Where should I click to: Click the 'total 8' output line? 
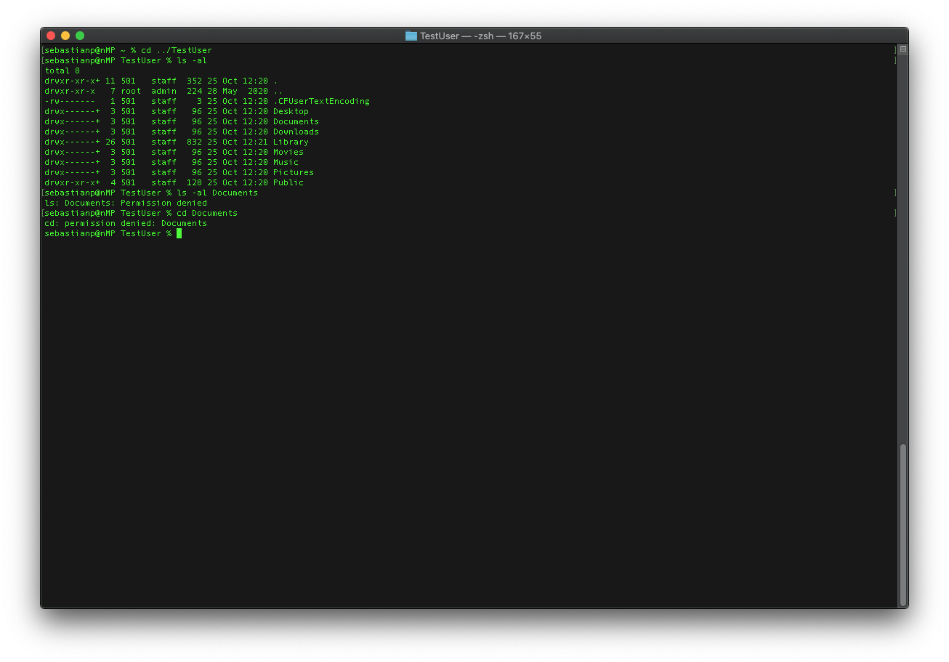[62, 70]
